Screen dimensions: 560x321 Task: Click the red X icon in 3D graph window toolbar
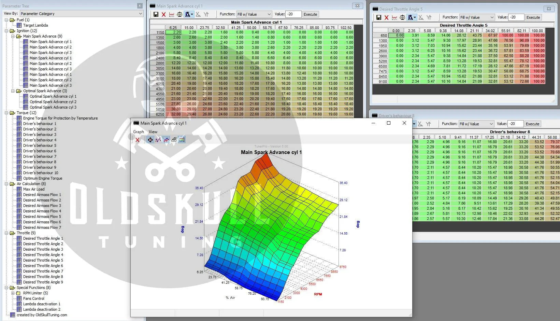(x=137, y=140)
